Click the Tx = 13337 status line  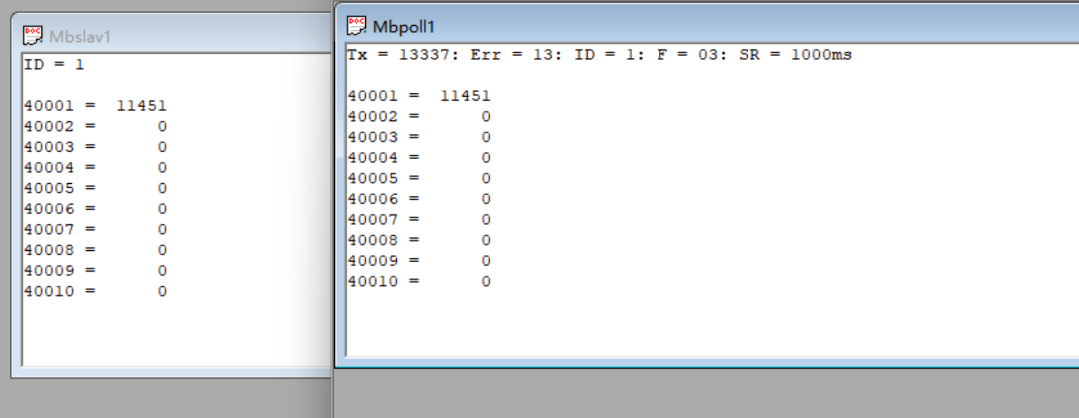402,55
